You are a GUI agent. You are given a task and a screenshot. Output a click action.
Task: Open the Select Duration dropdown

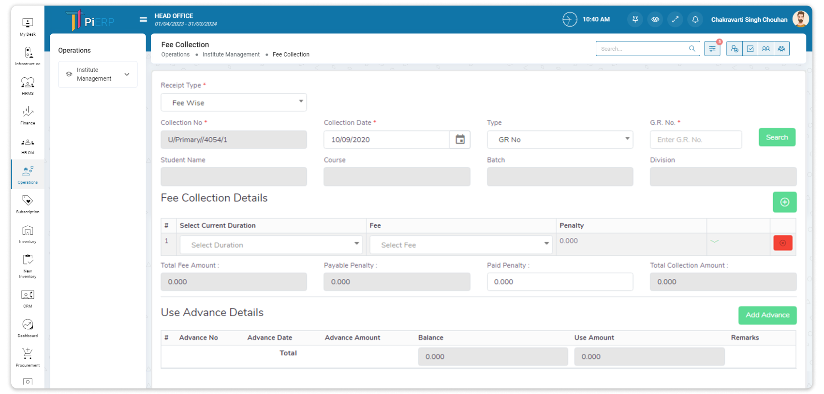click(271, 245)
